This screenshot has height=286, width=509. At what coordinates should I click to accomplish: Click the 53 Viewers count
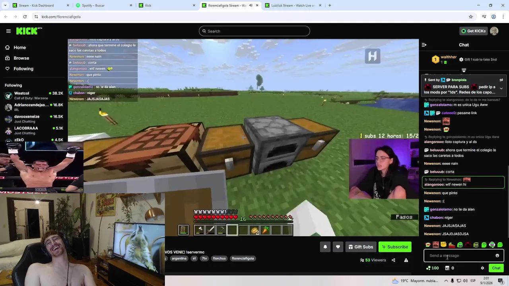(x=373, y=260)
